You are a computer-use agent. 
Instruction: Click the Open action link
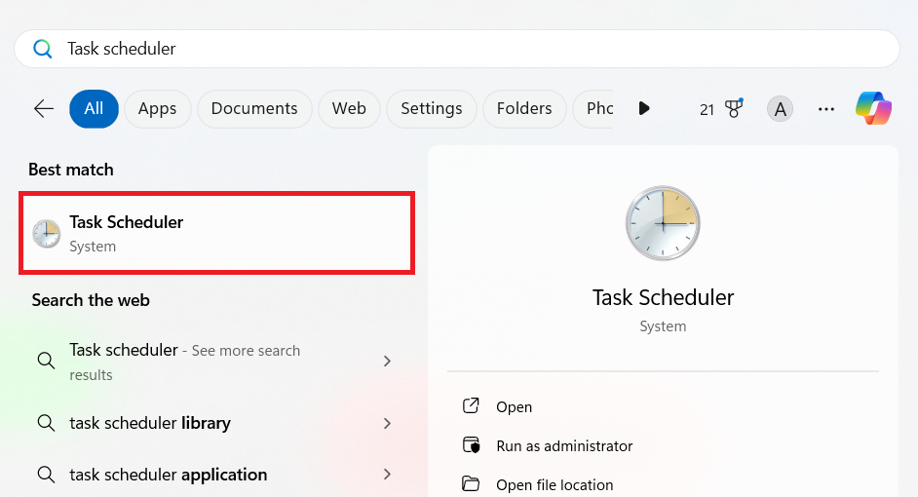click(x=514, y=406)
